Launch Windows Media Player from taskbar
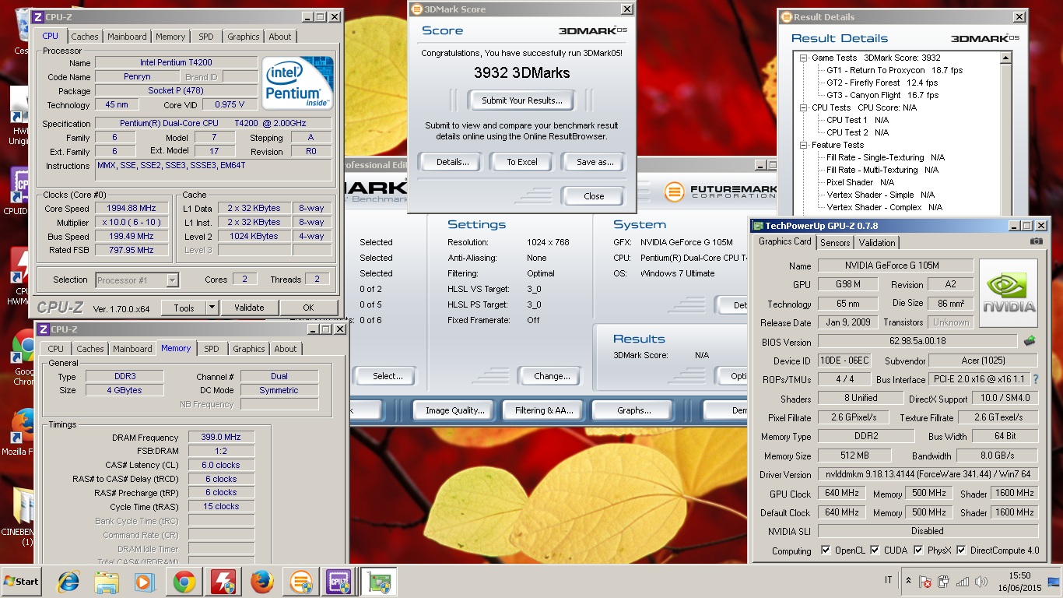Image resolution: width=1063 pixels, height=598 pixels. coord(145,582)
